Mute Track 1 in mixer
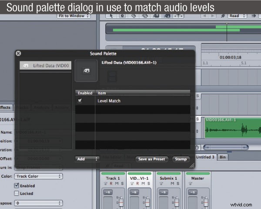Screen dimensions: 261x209 tap(117, 183)
